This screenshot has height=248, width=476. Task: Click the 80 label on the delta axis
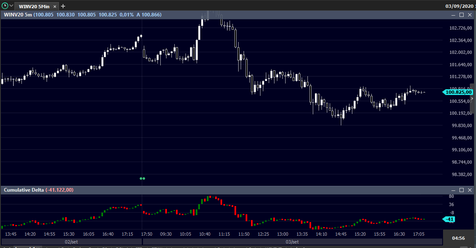tap(451, 197)
